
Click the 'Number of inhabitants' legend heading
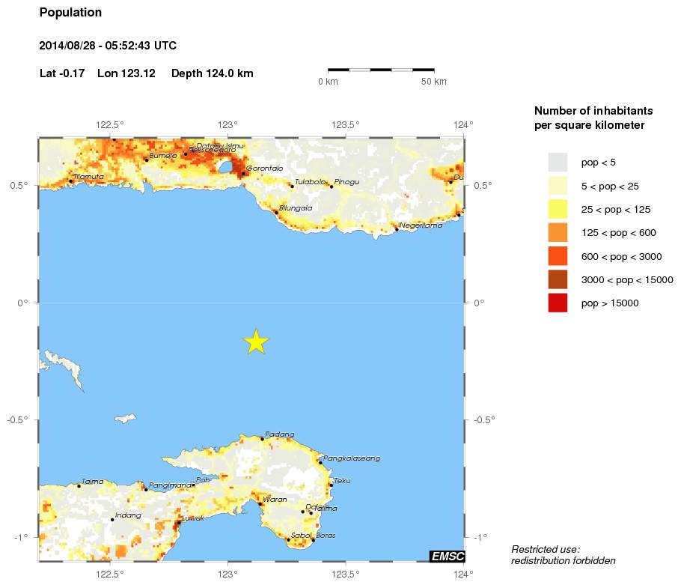593,111
